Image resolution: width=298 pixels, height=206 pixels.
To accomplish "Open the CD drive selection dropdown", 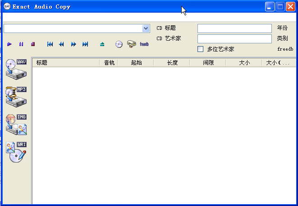I will click(146, 28).
